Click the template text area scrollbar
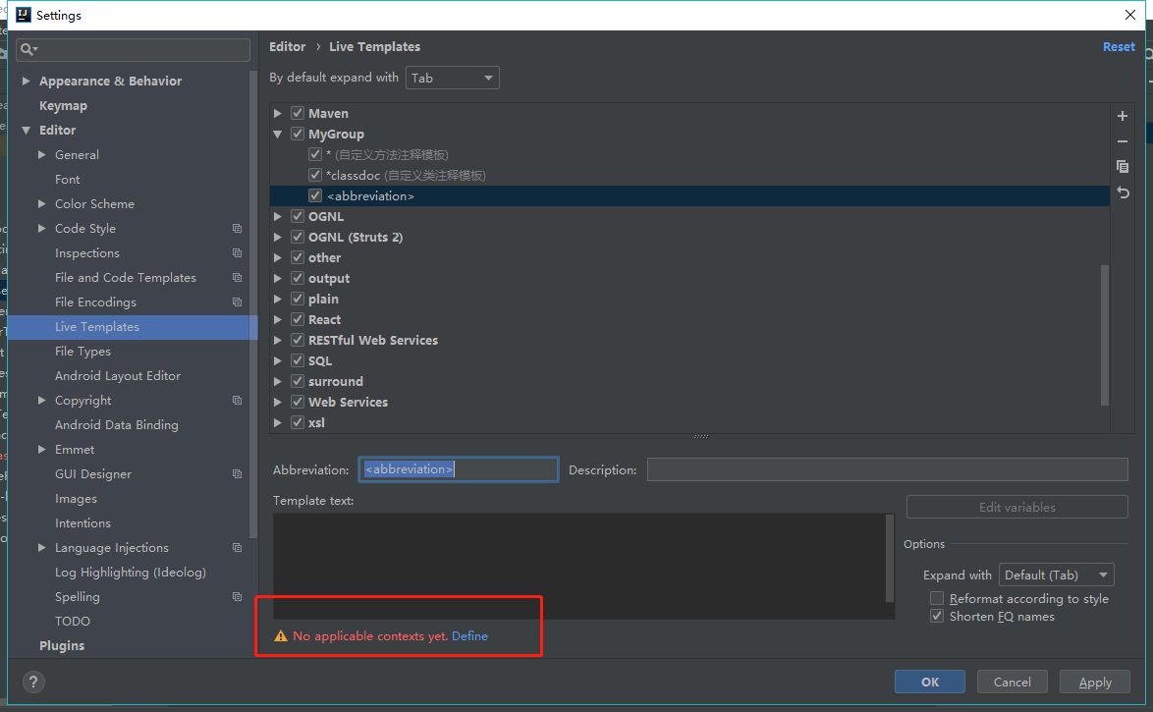1153x712 pixels. coord(889,558)
